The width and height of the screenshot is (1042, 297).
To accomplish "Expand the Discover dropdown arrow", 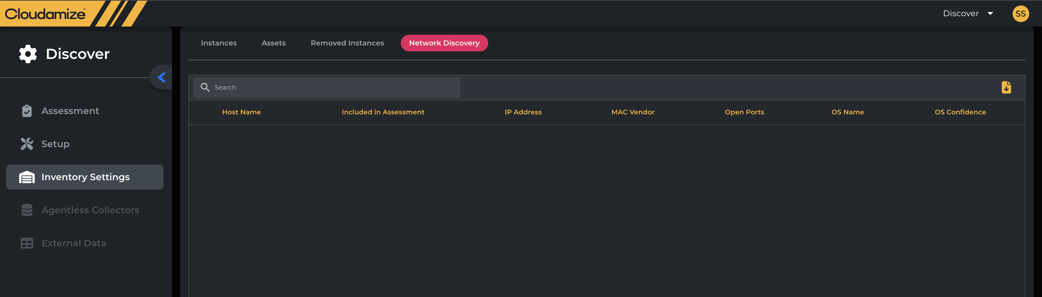I will point(990,14).
